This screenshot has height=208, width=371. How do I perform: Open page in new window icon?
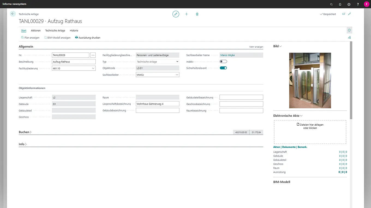[x=344, y=14]
